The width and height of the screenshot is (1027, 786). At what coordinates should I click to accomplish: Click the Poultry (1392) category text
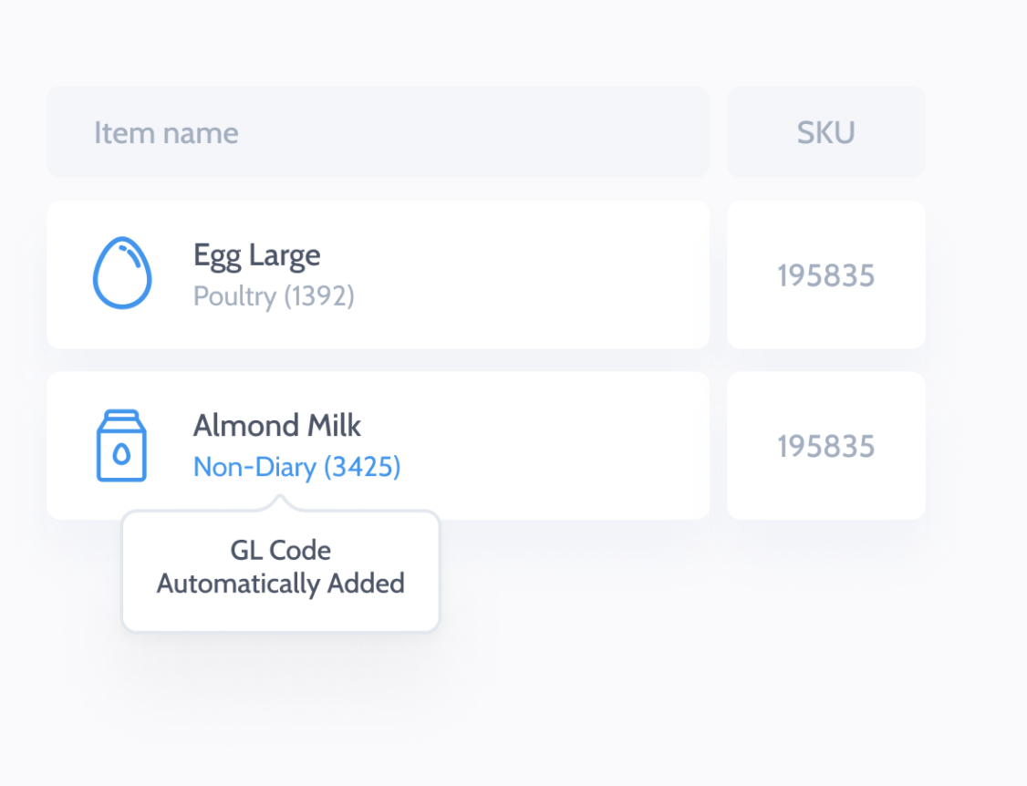click(x=274, y=296)
